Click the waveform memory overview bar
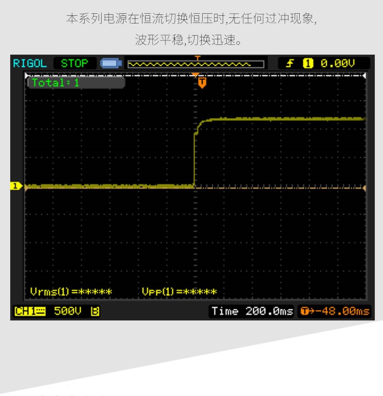The width and height of the screenshot is (383, 396). [x=196, y=64]
